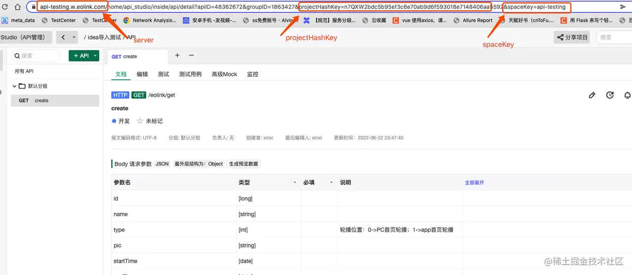This screenshot has width=632, height=275.
Task: Click the 生成预览数据 button
Action: (243, 164)
